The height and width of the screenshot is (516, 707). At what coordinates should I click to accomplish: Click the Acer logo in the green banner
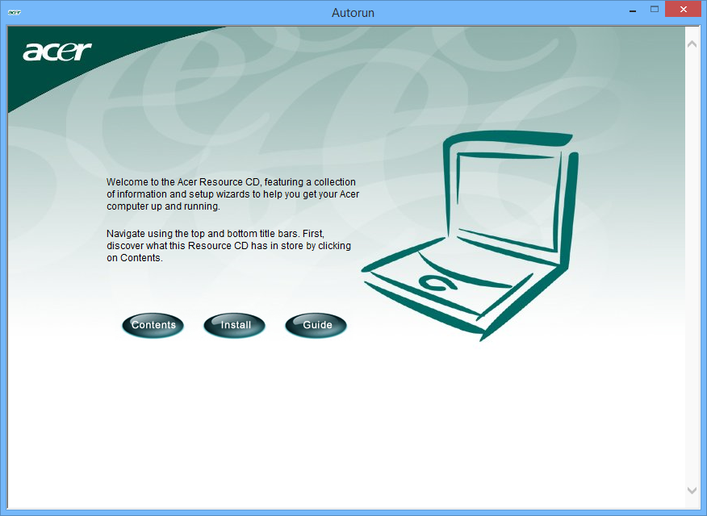tap(56, 52)
